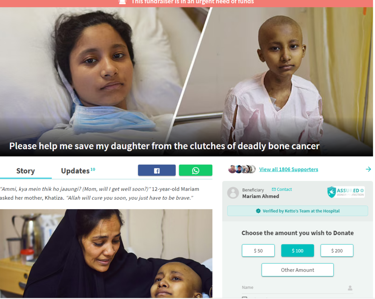Click the Name input field
Viewport: 375px width, 299px height.
click(x=297, y=288)
